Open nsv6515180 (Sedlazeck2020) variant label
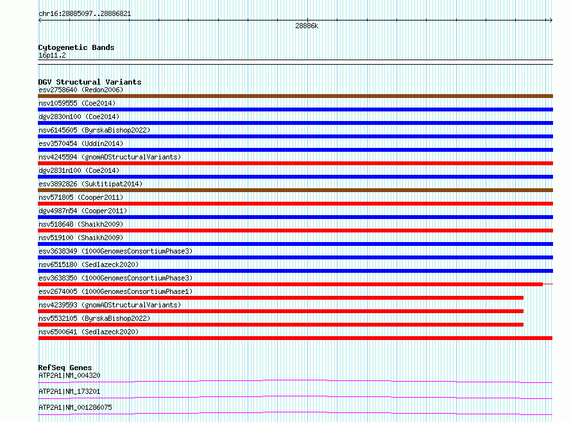Image resolution: width=571 pixels, height=422 pixels. [89, 264]
